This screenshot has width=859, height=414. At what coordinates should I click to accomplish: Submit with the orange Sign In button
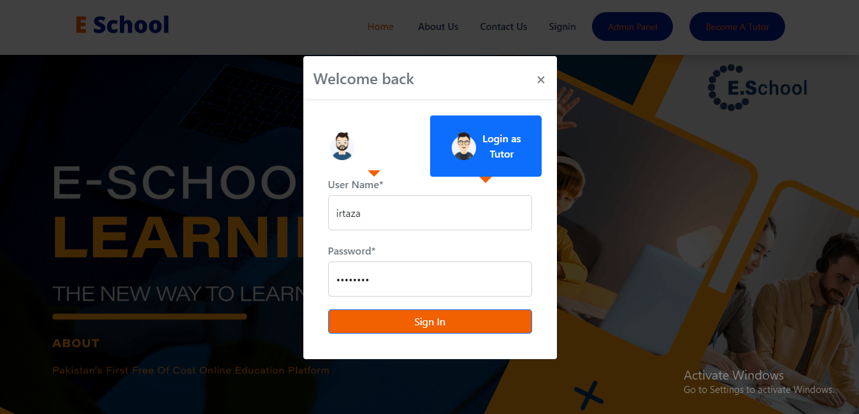coord(430,322)
